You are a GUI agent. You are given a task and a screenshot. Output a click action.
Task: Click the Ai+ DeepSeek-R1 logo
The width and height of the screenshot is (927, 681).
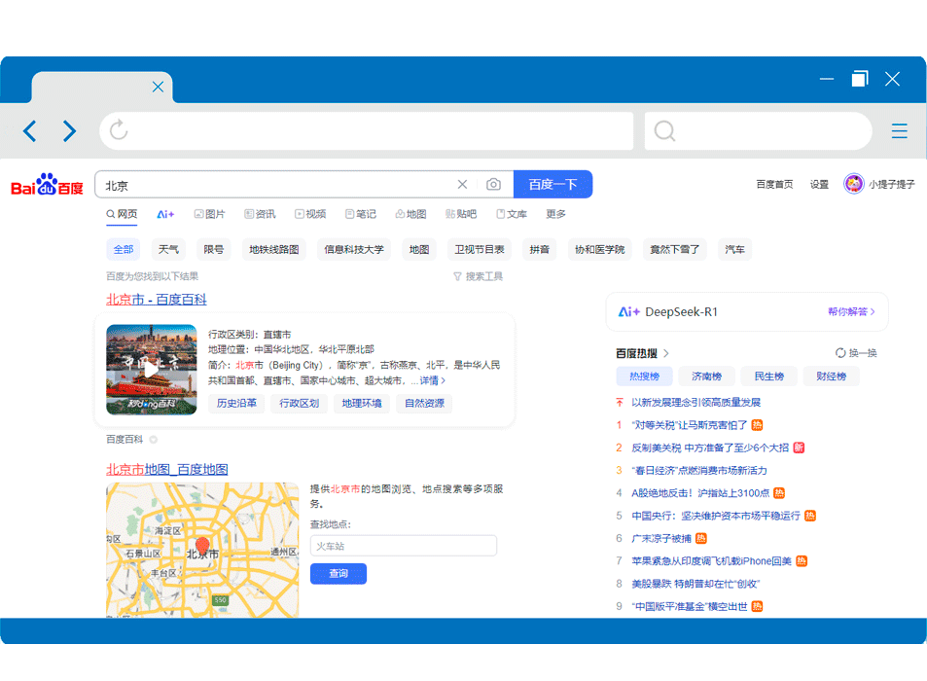click(667, 311)
